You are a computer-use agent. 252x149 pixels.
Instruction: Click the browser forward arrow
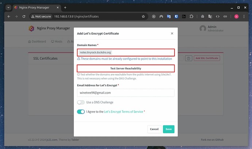tap(16, 16)
